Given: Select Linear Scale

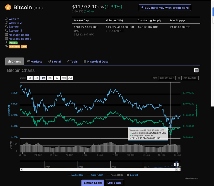Looking at the screenshot, I should point(93,183).
